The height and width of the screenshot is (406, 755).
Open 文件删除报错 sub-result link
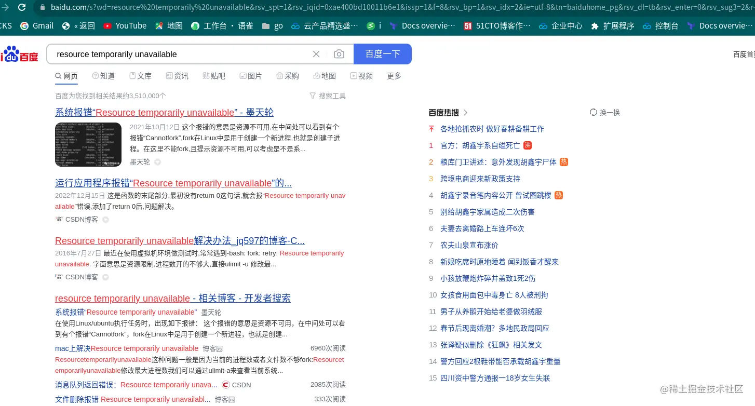click(x=133, y=399)
